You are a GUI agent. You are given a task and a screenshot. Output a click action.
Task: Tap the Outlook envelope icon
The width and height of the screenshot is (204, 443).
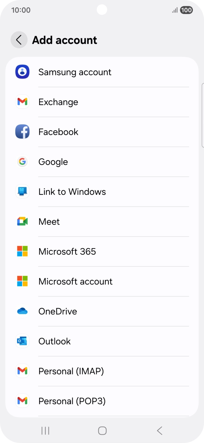click(22, 341)
